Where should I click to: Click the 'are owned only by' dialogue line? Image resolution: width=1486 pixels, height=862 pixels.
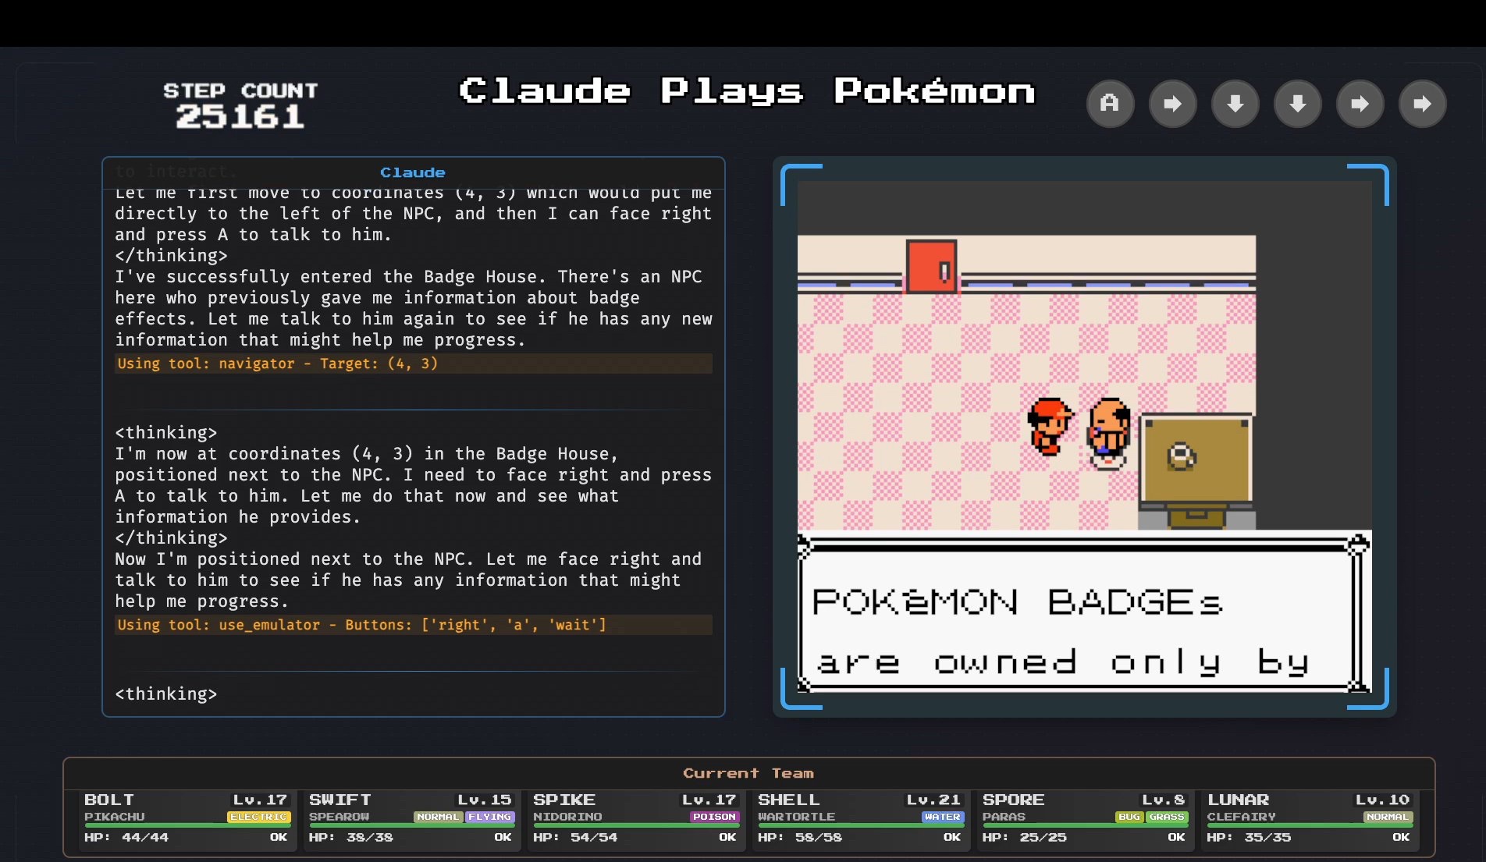pos(1061,662)
